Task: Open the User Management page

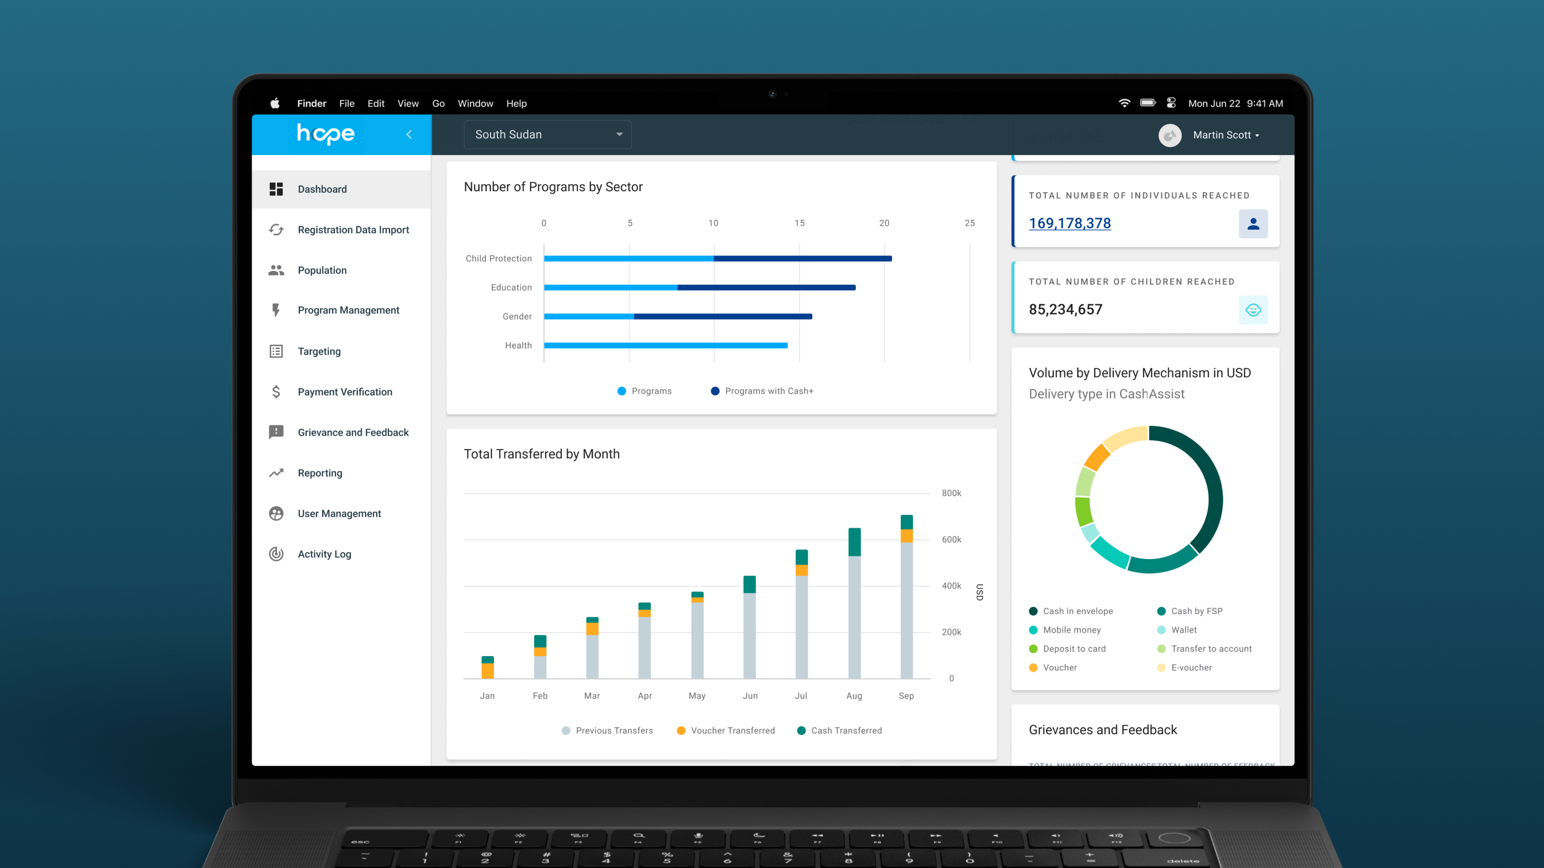Action: [x=339, y=514]
